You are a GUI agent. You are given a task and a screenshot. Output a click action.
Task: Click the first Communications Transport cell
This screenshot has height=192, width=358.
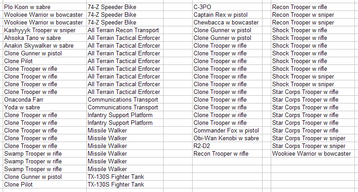tap(125, 100)
